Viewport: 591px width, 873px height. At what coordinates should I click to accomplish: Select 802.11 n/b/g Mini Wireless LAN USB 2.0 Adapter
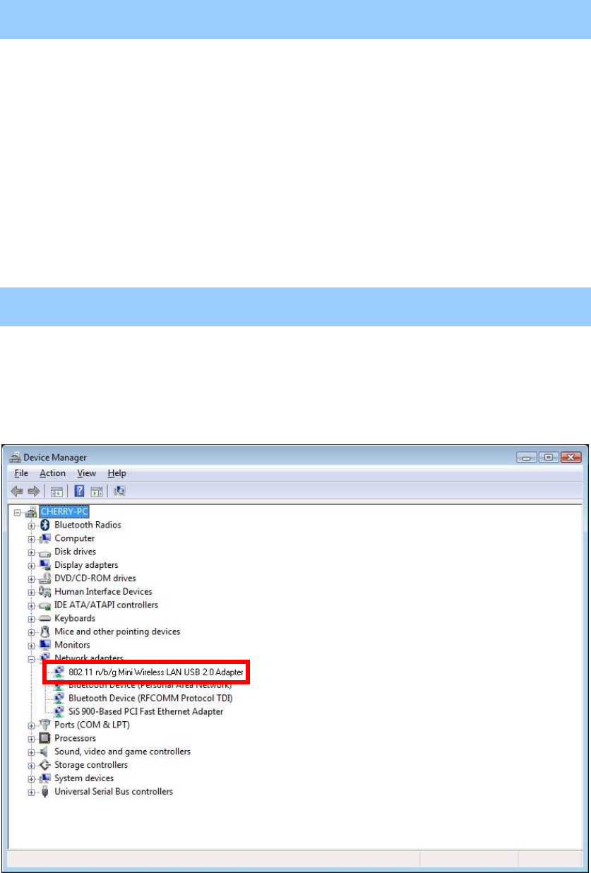(156, 673)
